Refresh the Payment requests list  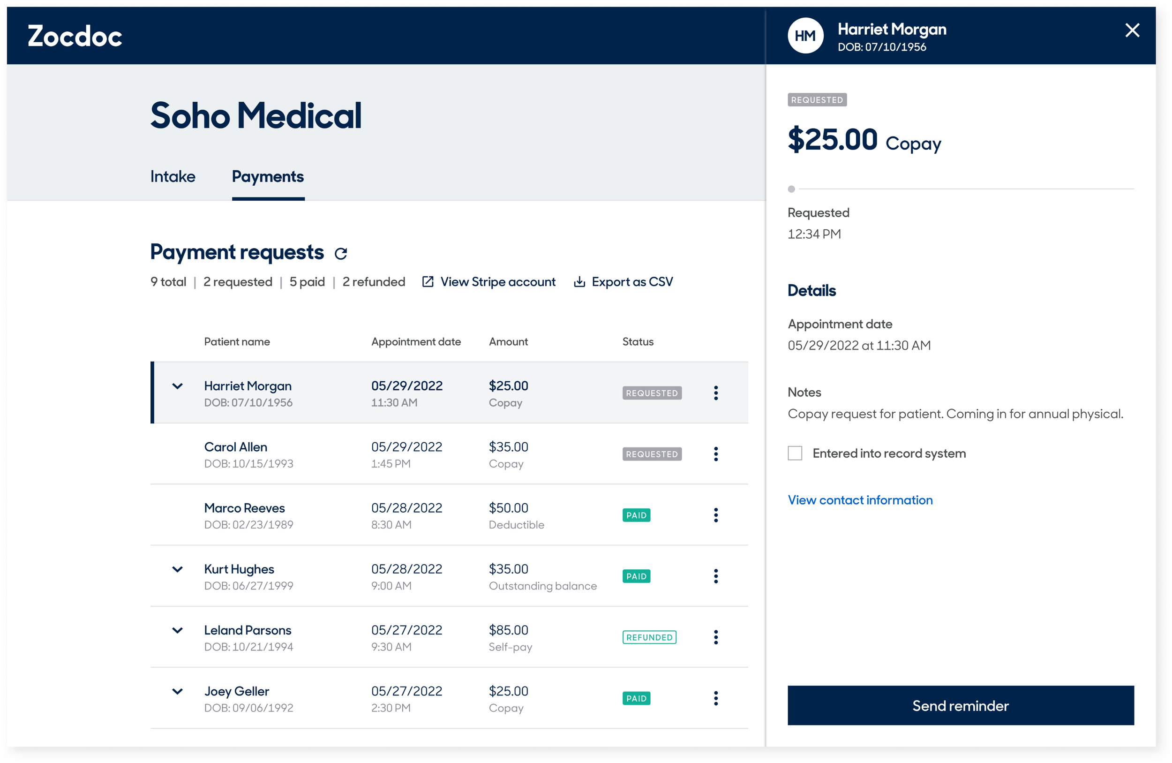click(341, 254)
